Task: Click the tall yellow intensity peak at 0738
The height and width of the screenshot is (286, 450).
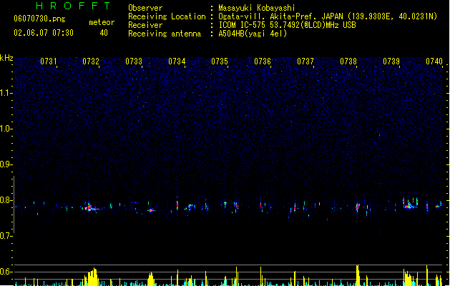Action: (358, 275)
